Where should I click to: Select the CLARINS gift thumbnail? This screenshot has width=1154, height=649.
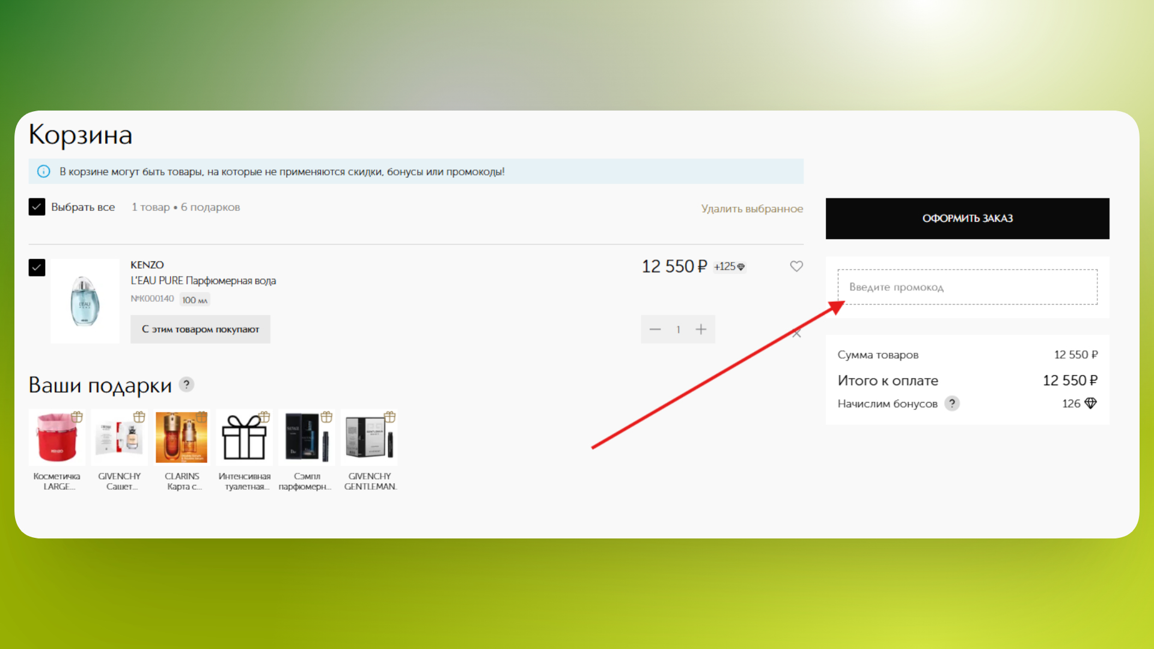(x=182, y=437)
